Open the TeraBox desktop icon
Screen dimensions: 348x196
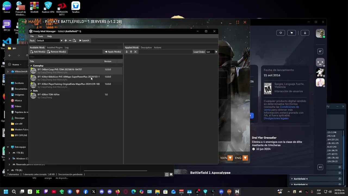(x=76, y=7)
